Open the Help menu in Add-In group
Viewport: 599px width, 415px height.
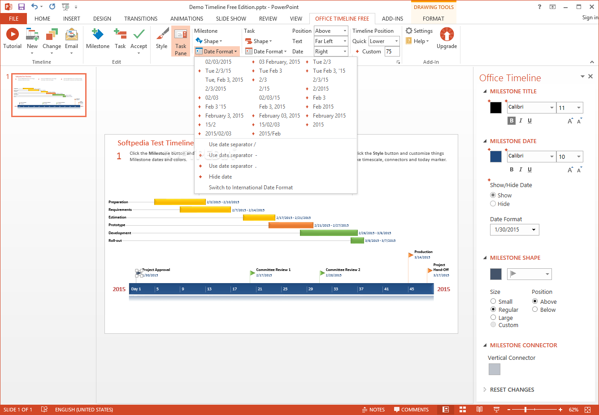click(417, 41)
